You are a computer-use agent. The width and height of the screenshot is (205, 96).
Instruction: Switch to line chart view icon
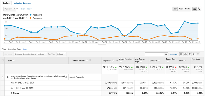[195, 9]
